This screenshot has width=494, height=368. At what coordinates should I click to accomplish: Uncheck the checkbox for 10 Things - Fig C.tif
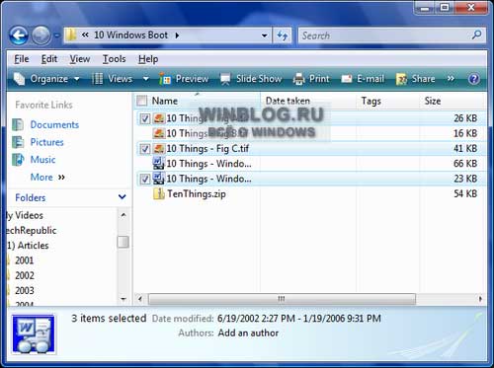coord(145,149)
